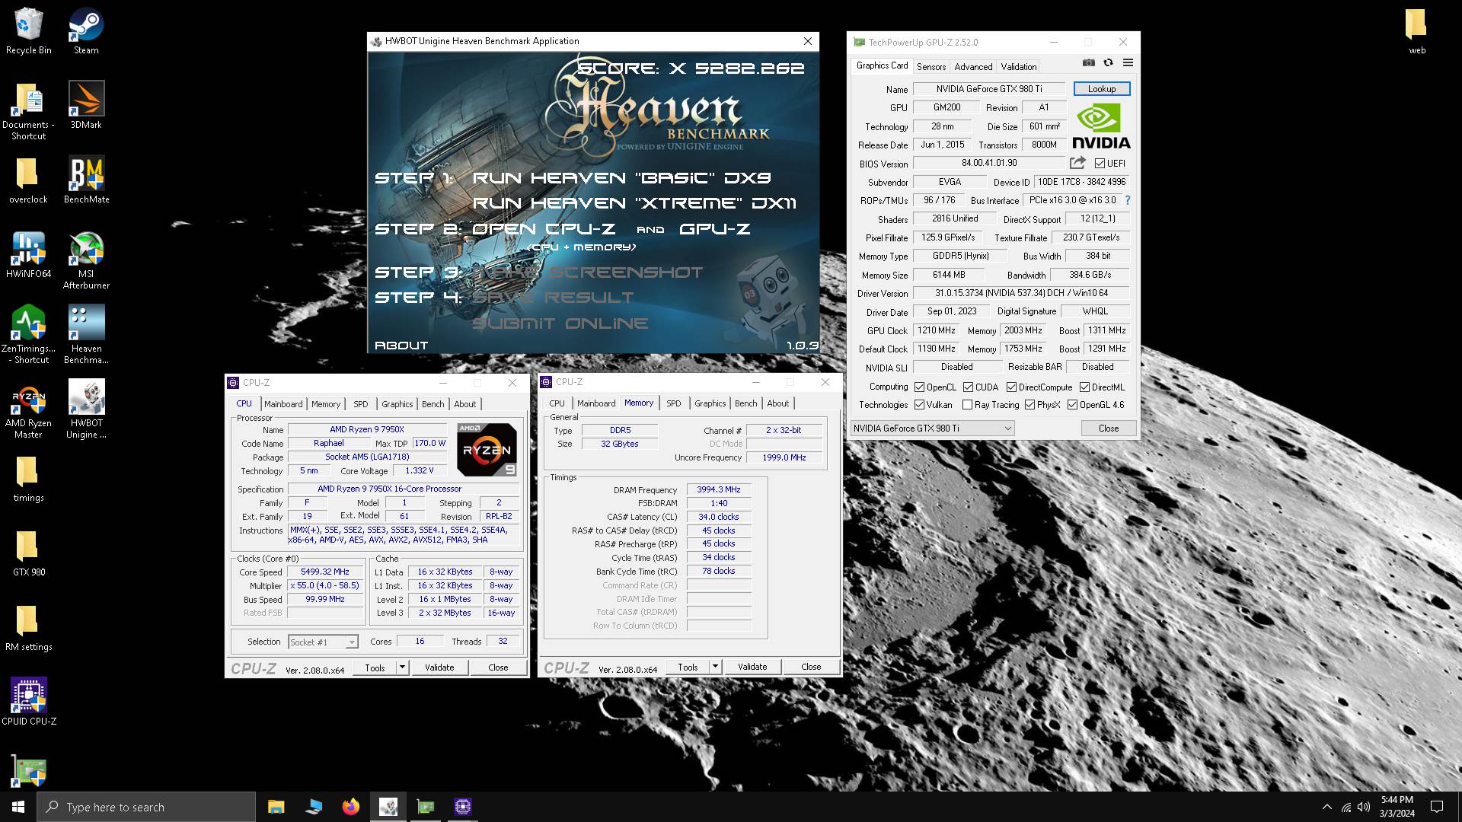The height and width of the screenshot is (822, 1462).
Task: Show hidden system tray icons
Action: [x=1327, y=807]
